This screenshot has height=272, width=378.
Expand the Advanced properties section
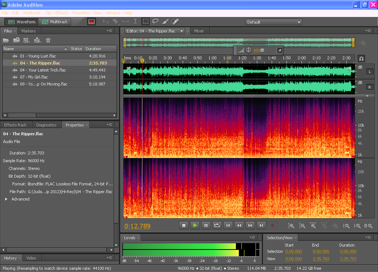tap(6, 199)
